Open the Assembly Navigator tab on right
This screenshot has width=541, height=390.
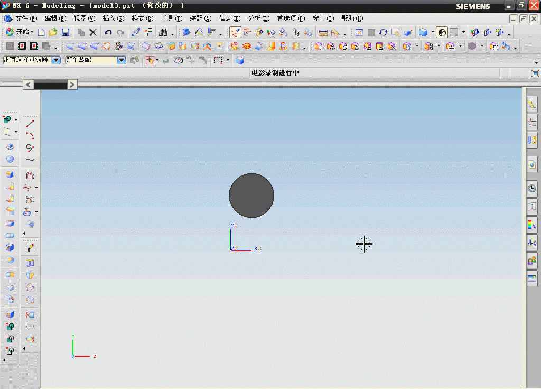point(532,105)
